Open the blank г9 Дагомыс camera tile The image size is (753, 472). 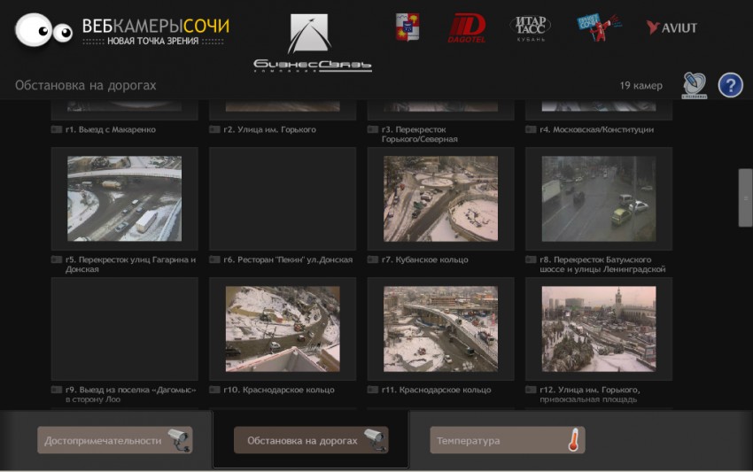(x=124, y=329)
